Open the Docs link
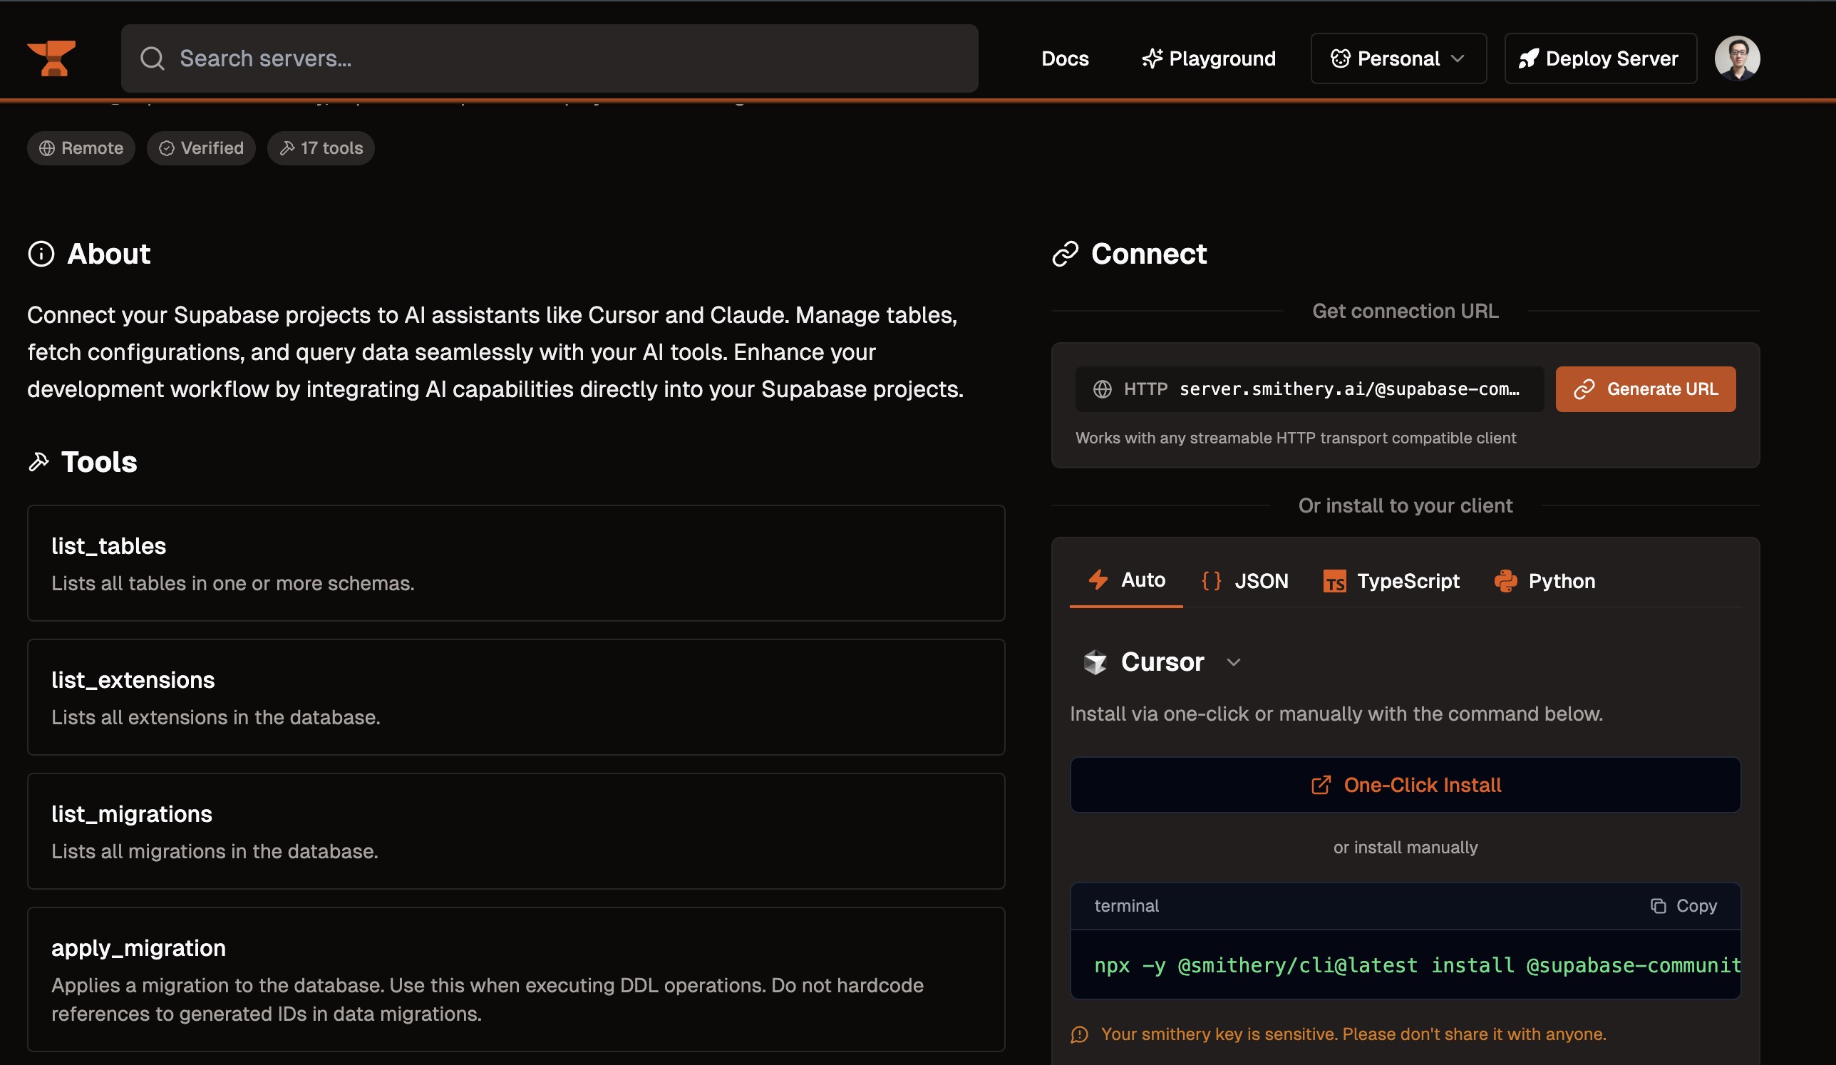The height and width of the screenshot is (1065, 1836). tap(1064, 58)
